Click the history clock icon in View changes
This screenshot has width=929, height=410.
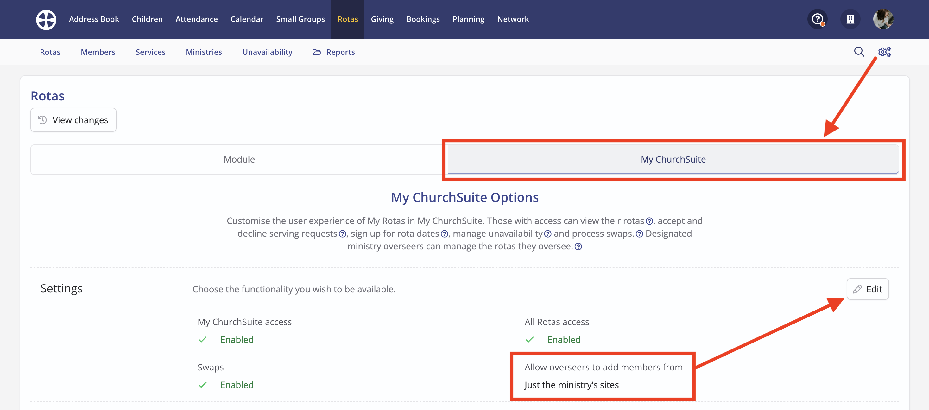coord(42,120)
